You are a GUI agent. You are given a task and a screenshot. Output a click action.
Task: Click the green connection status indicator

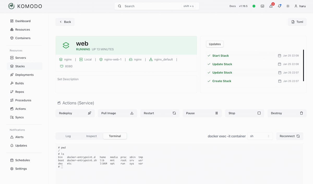click(254, 6)
